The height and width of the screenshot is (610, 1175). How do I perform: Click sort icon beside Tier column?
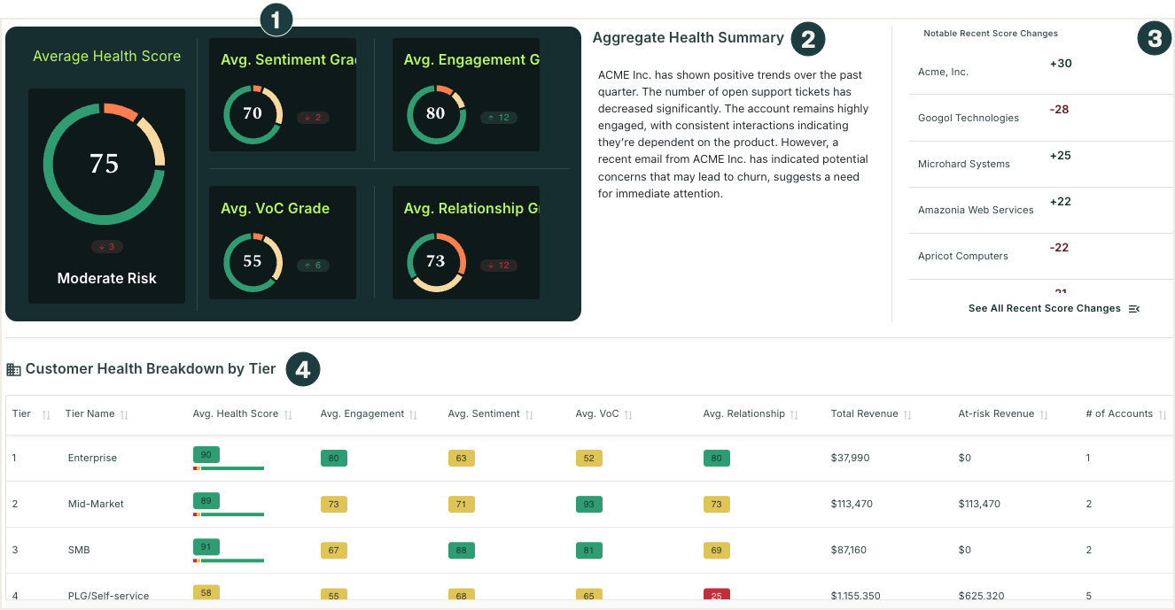tap(46, 414)
